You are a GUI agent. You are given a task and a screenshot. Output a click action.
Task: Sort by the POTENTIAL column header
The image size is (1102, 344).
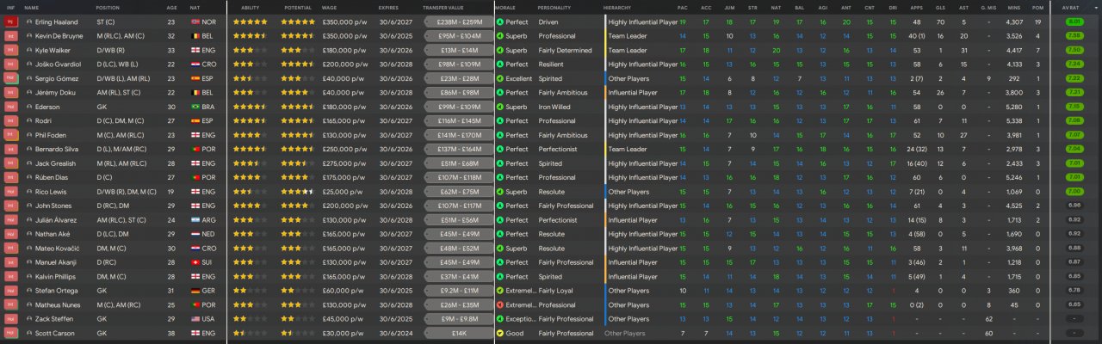tap(298, 7)
